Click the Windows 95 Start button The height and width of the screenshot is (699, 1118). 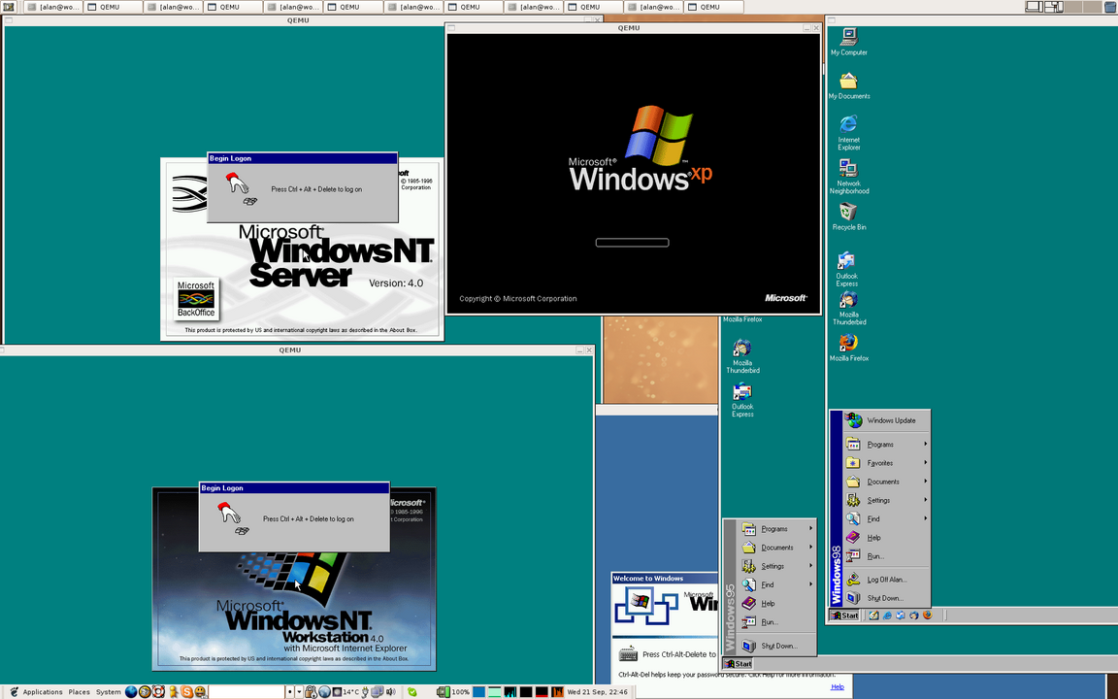click(x=738, y=663)
